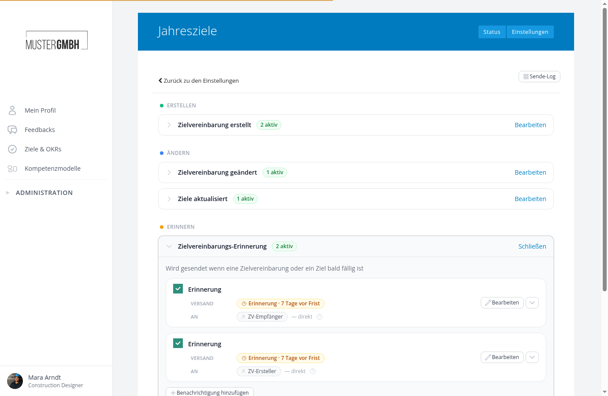The height and width of the screenshot is (396, 608).
Task: Click the Kompetenzmodelle sidebar icon
Action: pos(12,169)
